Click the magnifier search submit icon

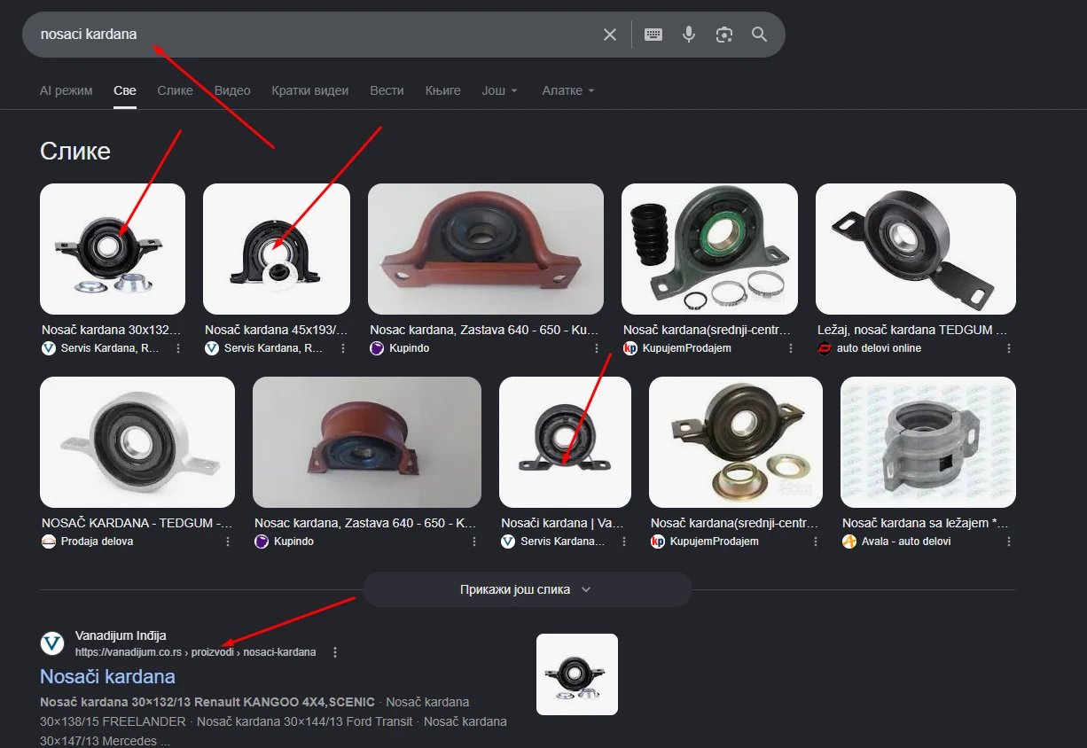pyautogui.click(x=760, y=35)
